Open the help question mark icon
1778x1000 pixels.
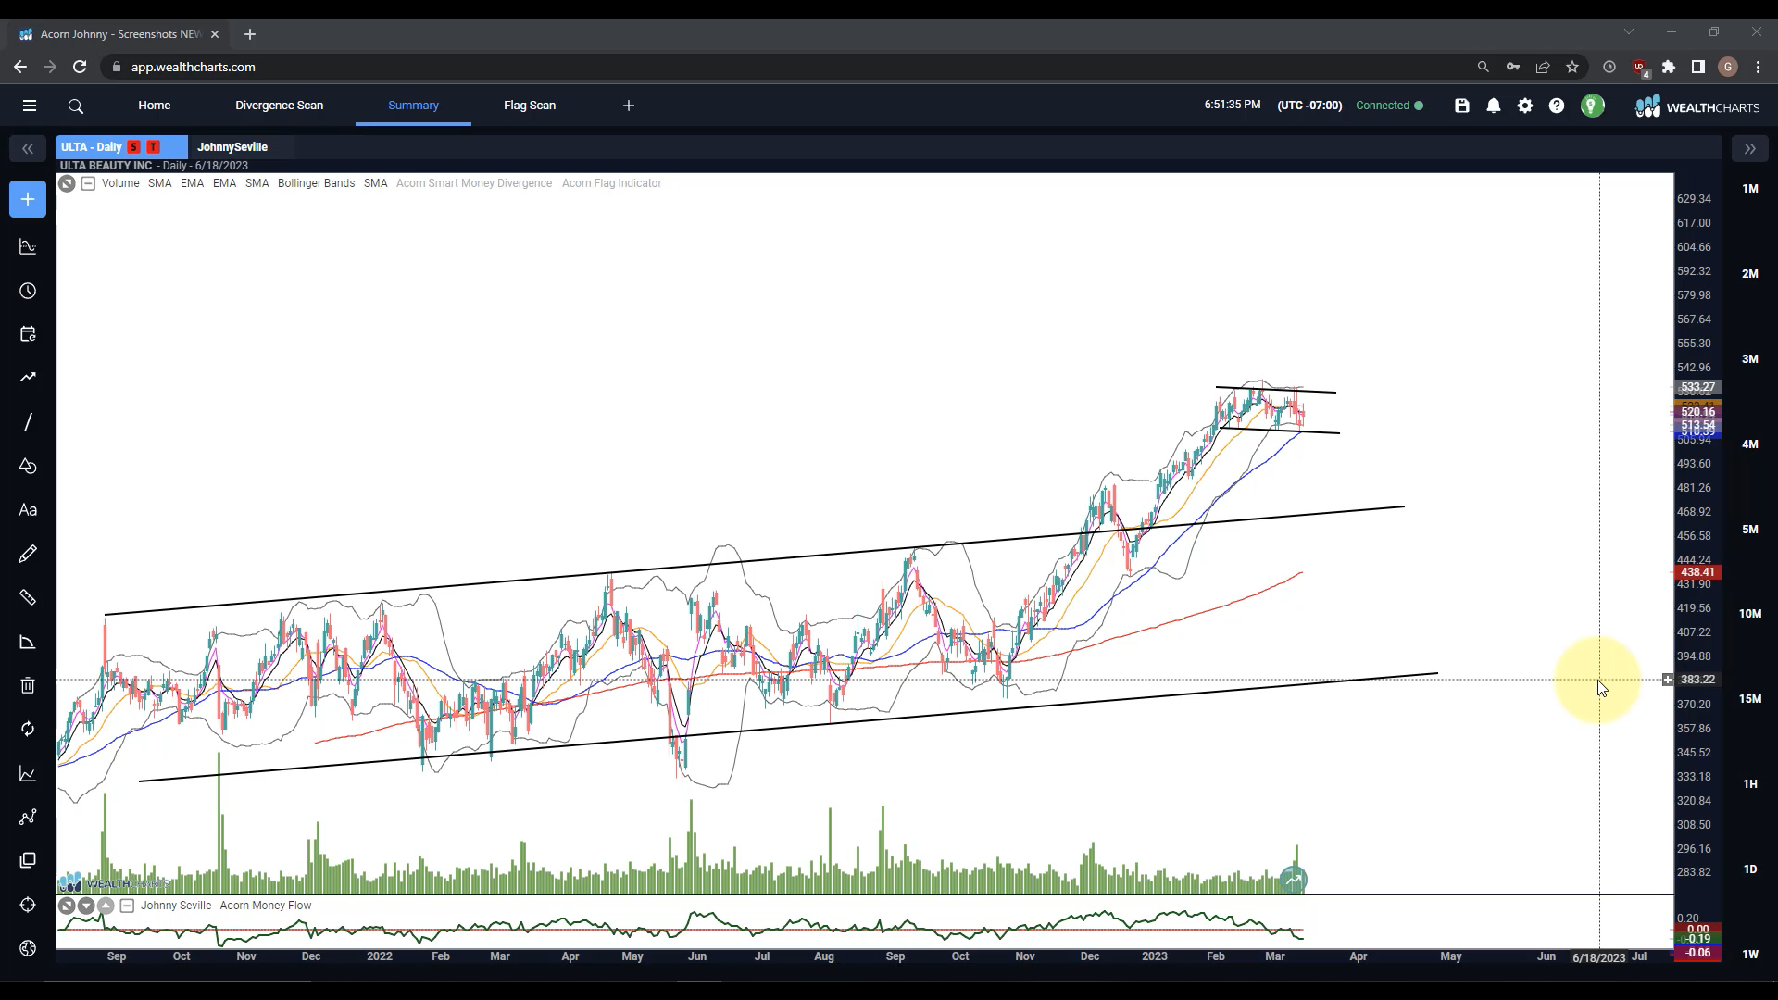(1557, 106)
